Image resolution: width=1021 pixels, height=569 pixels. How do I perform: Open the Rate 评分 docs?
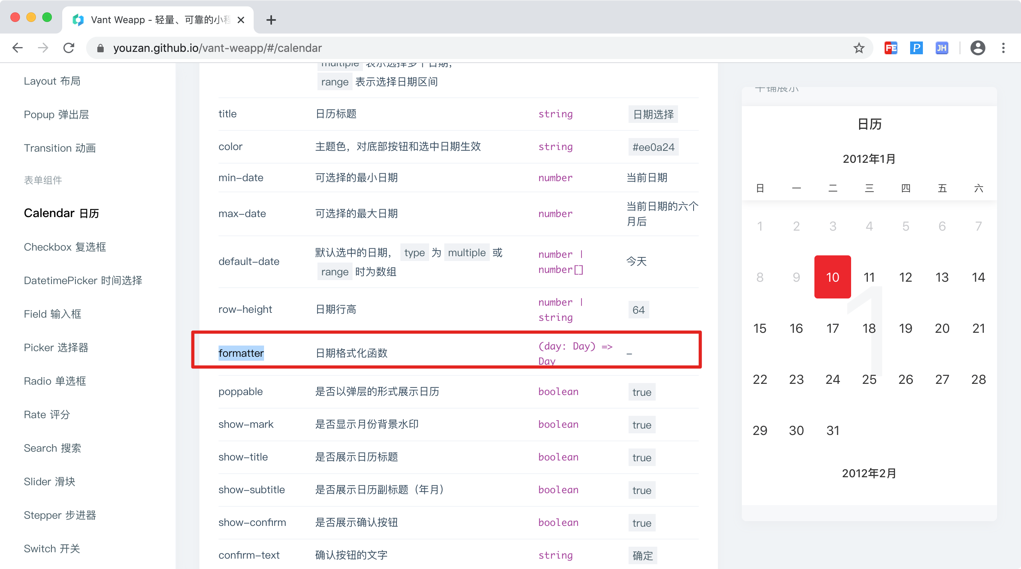(x=46, y=414)
